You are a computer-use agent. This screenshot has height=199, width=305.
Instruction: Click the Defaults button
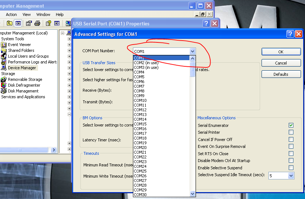click(x=281, y=74)
